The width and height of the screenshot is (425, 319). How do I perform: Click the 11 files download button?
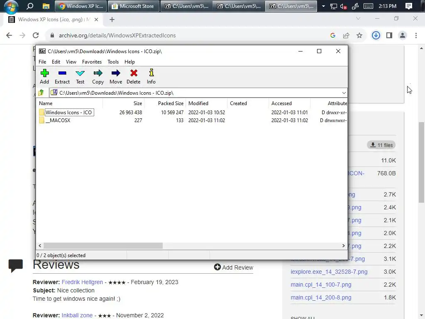(381, 145)
